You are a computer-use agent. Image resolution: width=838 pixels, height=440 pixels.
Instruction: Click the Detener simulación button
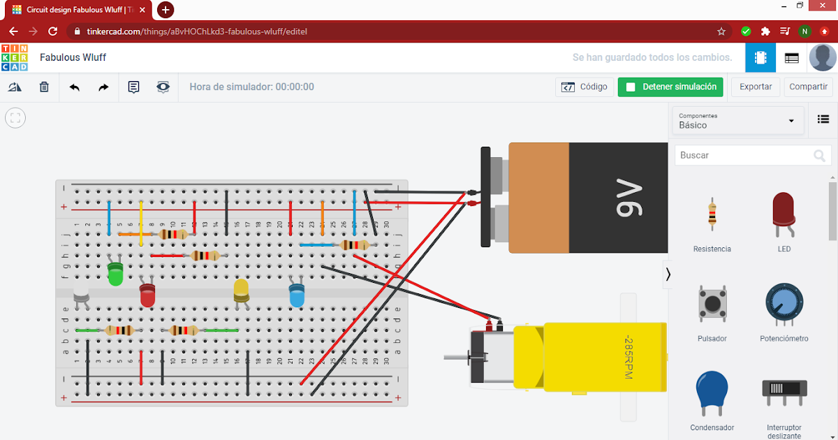670,87
